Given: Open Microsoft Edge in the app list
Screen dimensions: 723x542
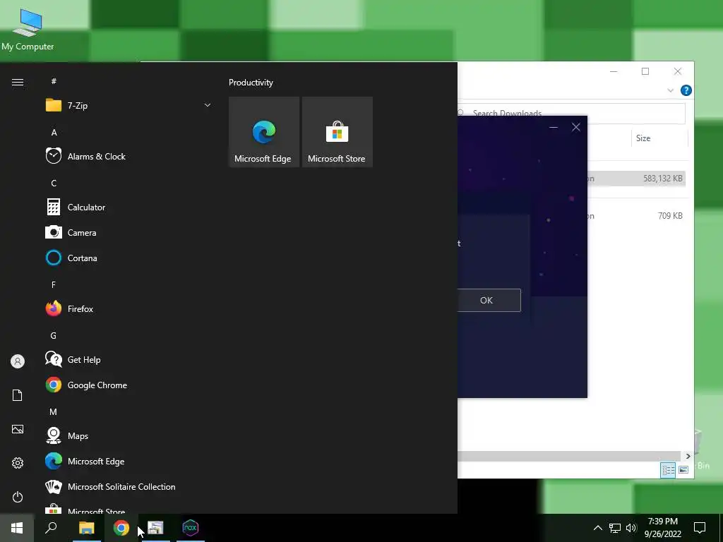Looking at the screenshot, I should (128, 462).
